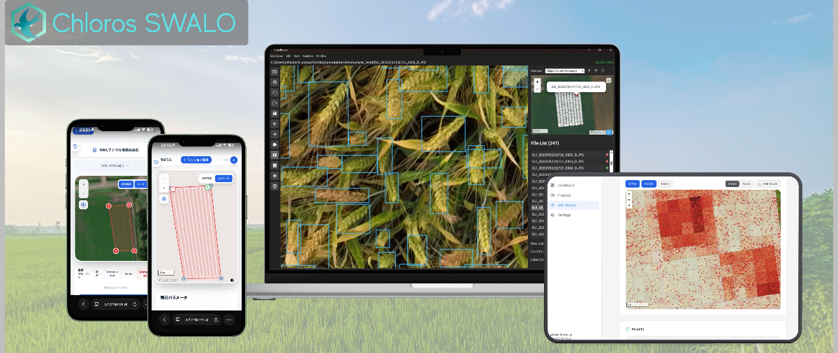Tap the locate-me target icon on left phone map
The height and width of the screenshot is (353, 838).
[83, 205]
